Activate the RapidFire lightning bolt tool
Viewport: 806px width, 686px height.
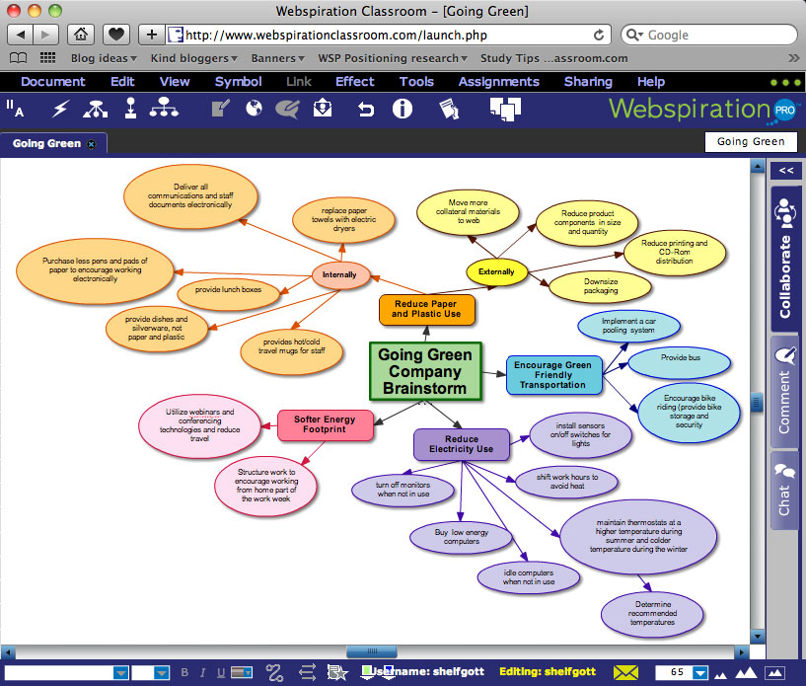click(x=60, y=109)
